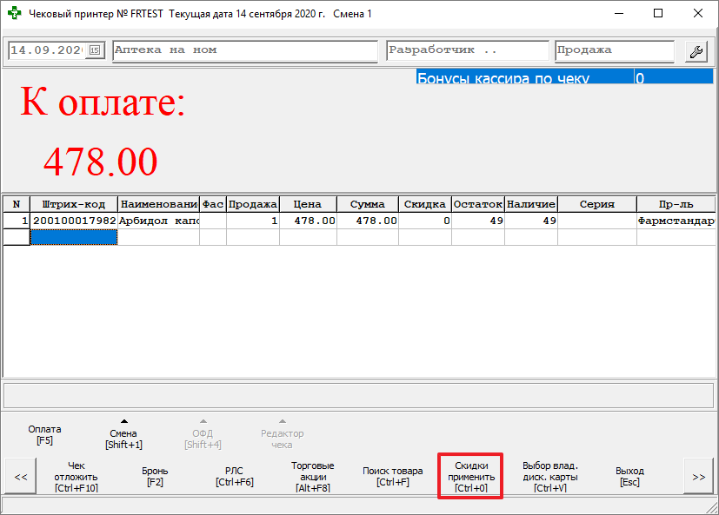
Task: Open Выбор влад. диск. карты
Action: tap(549, 477)
